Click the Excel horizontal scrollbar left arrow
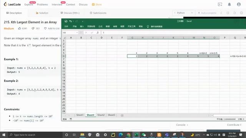 pyautogui.click(x=212, y=115)
